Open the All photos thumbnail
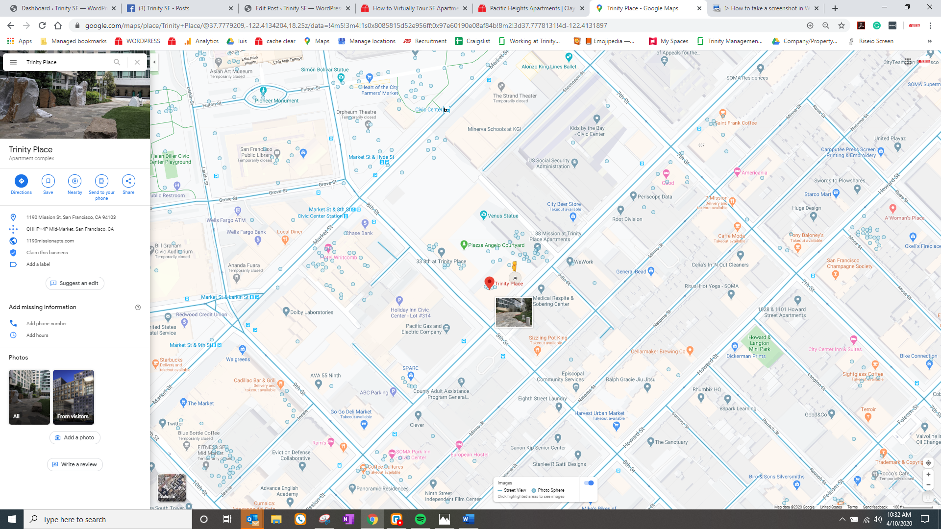 coord(29,397)
